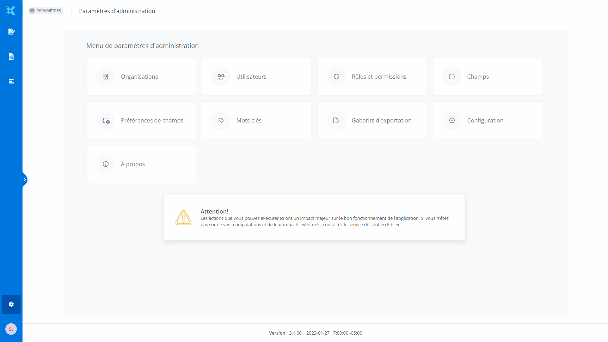Viewport: 608px width, 342px height.
Task: Open Préférences de champs
Action: [x=141, y=120]
